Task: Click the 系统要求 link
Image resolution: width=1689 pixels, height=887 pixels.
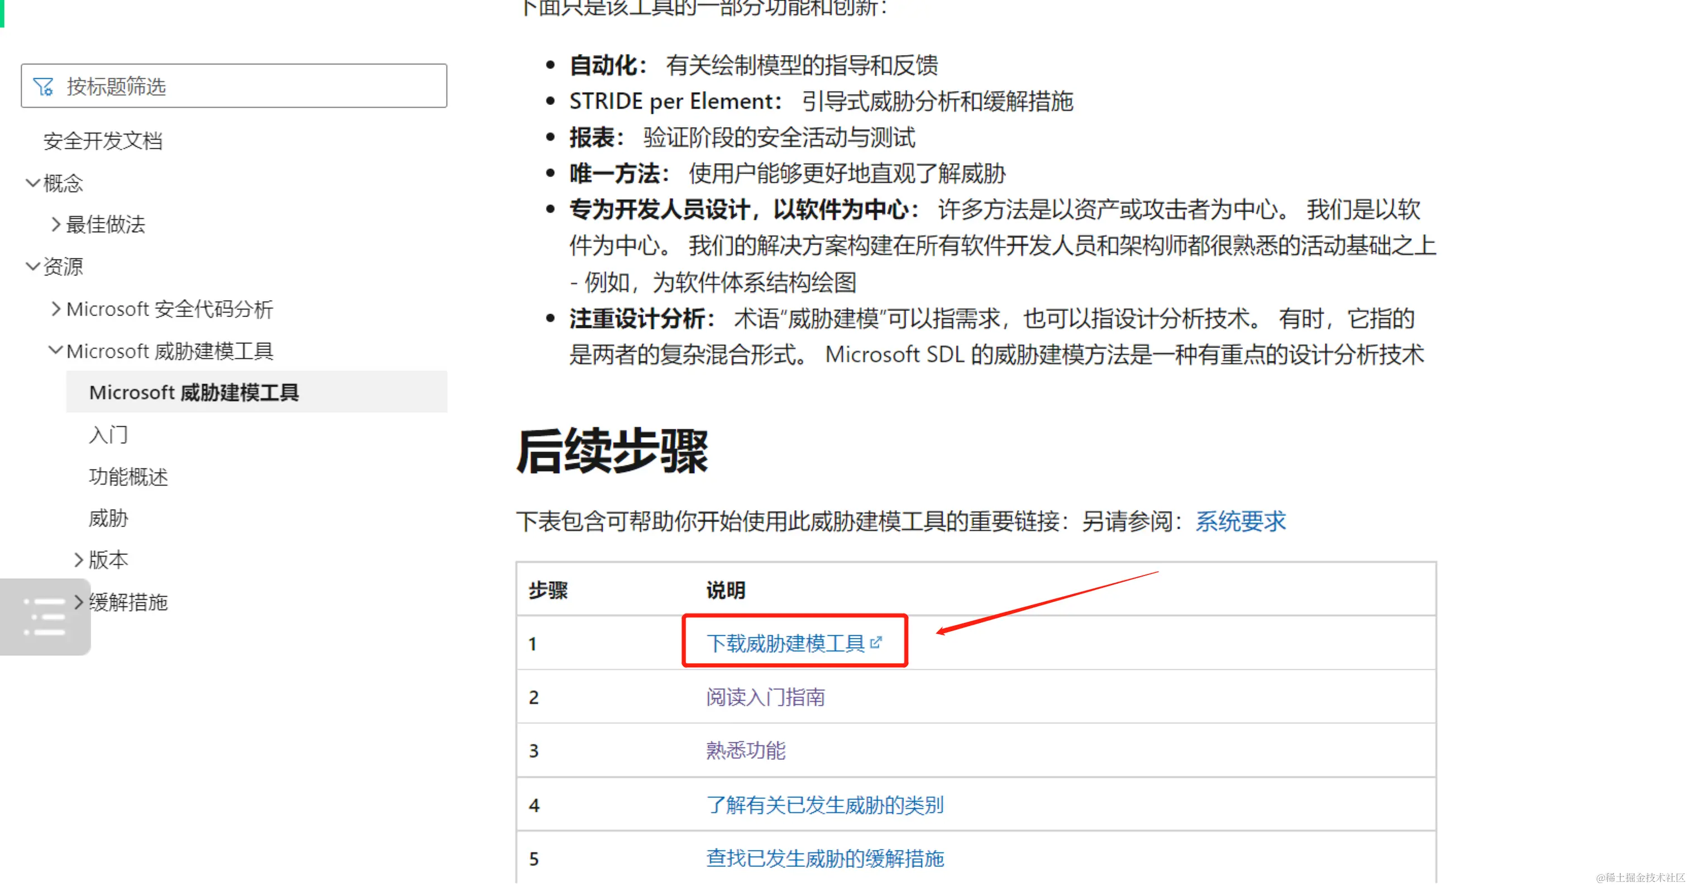Action: [1240, 521]
